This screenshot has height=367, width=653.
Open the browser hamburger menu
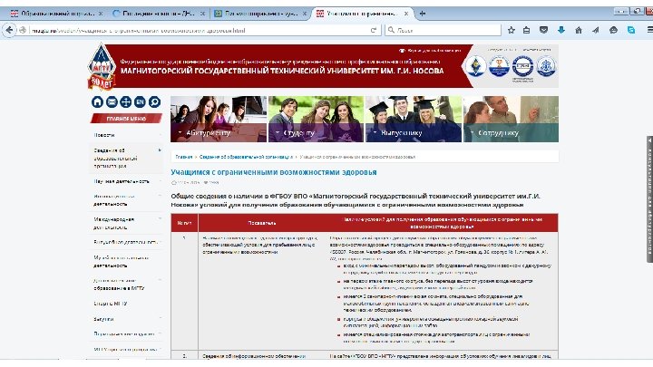click(x=649, y=30)
